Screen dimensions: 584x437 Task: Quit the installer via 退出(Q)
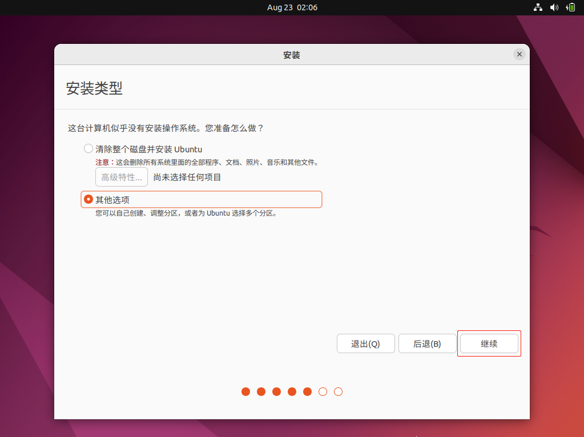(x=365, y=343)
